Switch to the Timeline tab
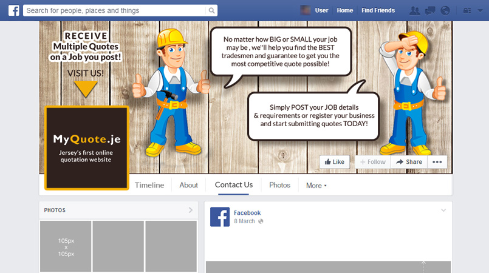The image size is (489, 273). coord(149,185)
